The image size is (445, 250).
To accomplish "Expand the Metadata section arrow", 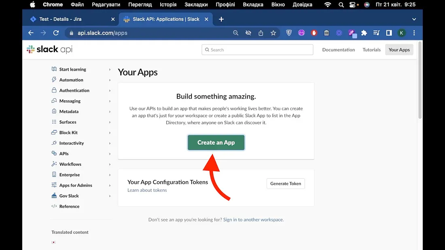I will [x=110, y=112].
